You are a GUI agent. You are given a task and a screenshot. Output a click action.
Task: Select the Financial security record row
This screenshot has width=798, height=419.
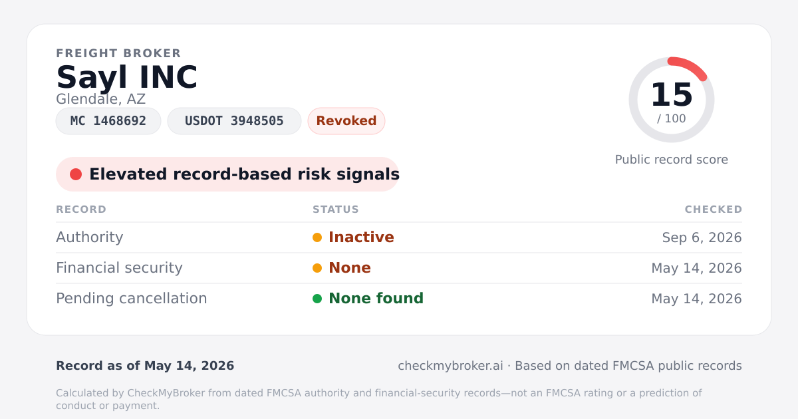click(399, 268)
